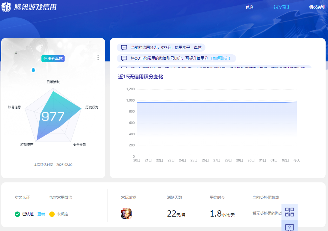This screenshot has height=231, width=328.
Task: Click the 常玩游戏 label
Action: tap(129, 197)
